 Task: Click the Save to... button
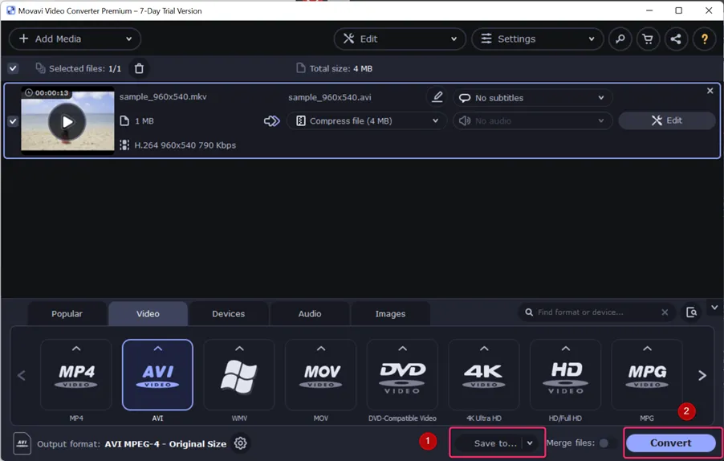click(x=496, y=443)
